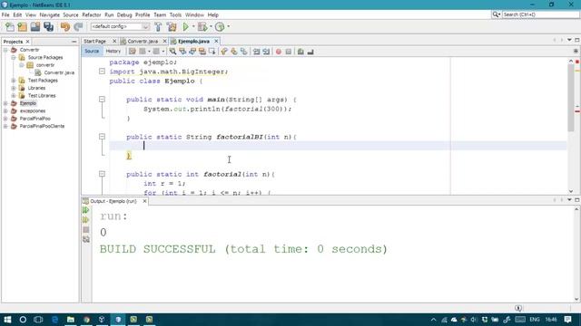Click the Next Bookmark editor icon
The image size is (581, 326).
pos(234,52)
